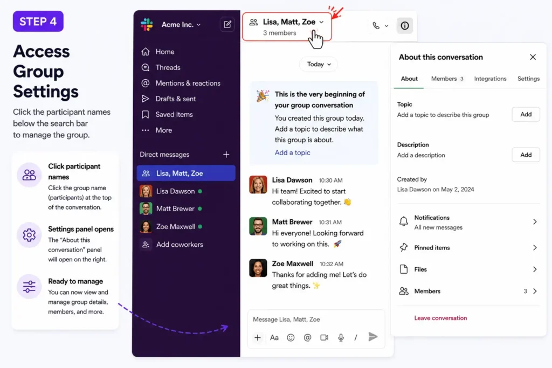Click the send message arrow icon

[373, 337]
